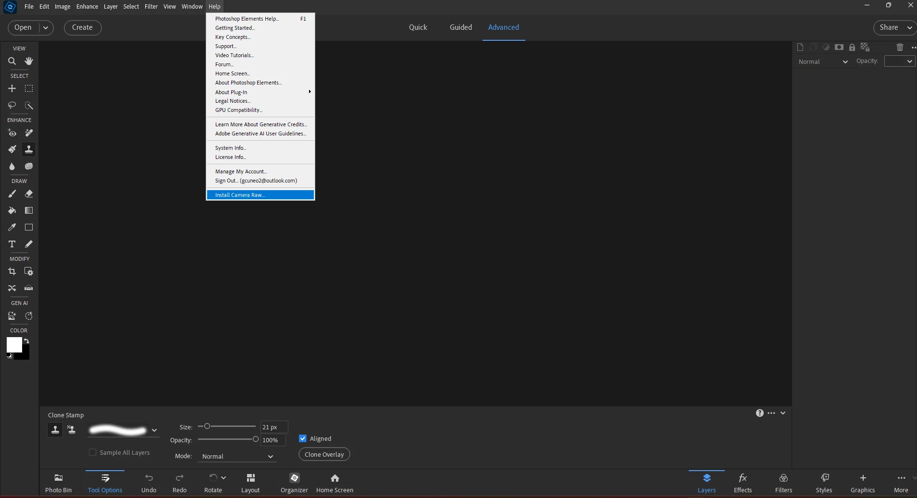Image resolution: width=917 pixels, height=498 pixels.
Task: Reset to default colors icon
Action: [10, 356]
